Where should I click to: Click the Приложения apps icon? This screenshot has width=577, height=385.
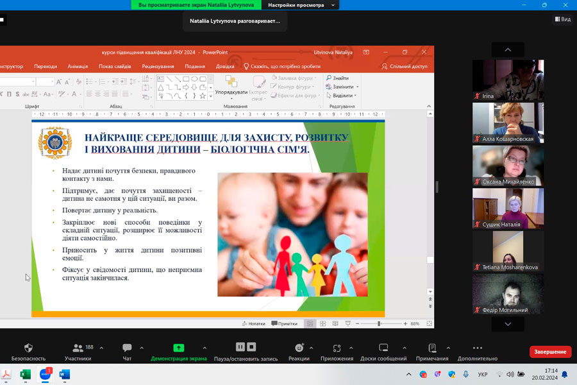(337, 348)
